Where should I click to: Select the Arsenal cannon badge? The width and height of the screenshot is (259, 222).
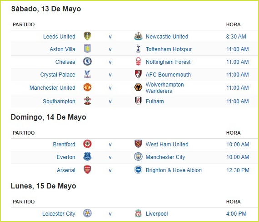coord(87,169)
